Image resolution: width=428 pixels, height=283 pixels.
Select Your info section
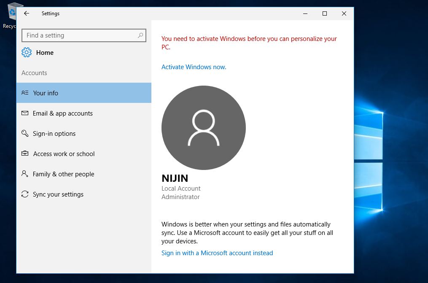pyautogui.click(x=84, y=93)
